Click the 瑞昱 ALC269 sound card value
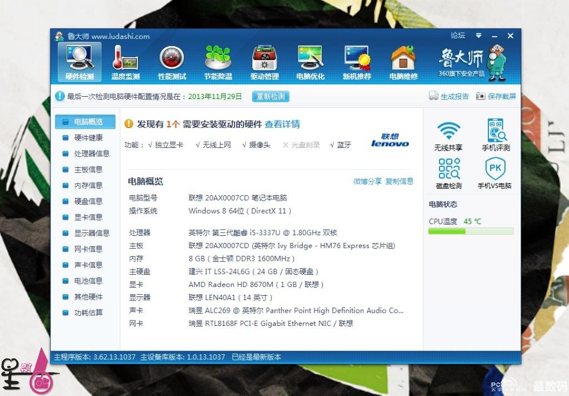 pos(296,310)
